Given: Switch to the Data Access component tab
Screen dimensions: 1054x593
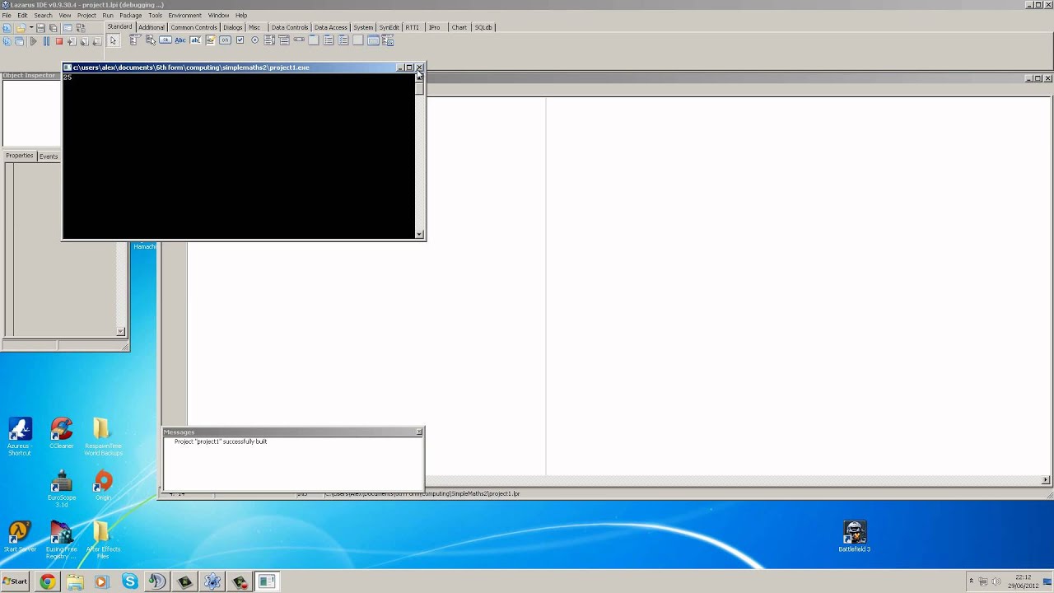Looking at the screenshot, I should click(x=330, y=27).
